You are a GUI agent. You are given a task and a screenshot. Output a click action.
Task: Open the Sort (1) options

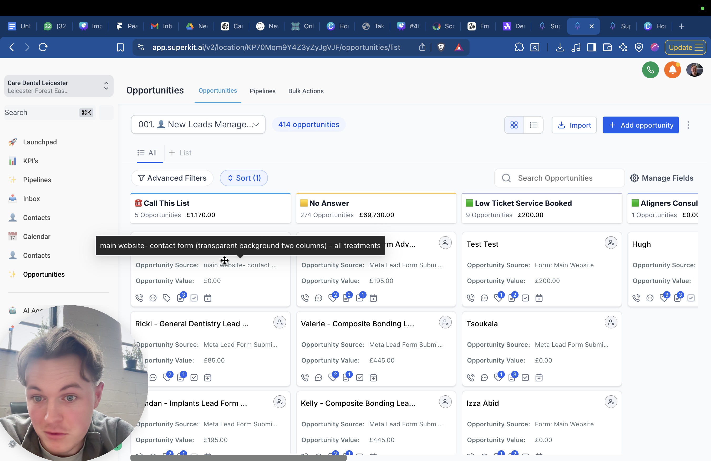244,178
